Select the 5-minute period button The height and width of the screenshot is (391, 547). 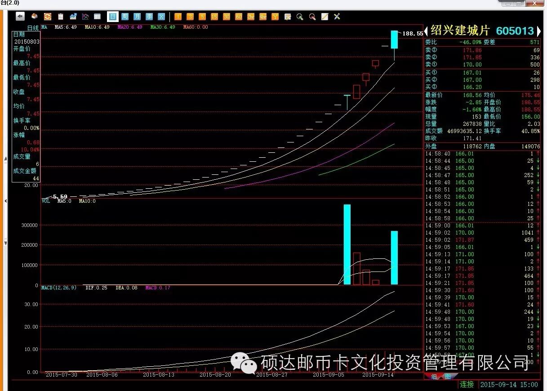tap(202, 17)
